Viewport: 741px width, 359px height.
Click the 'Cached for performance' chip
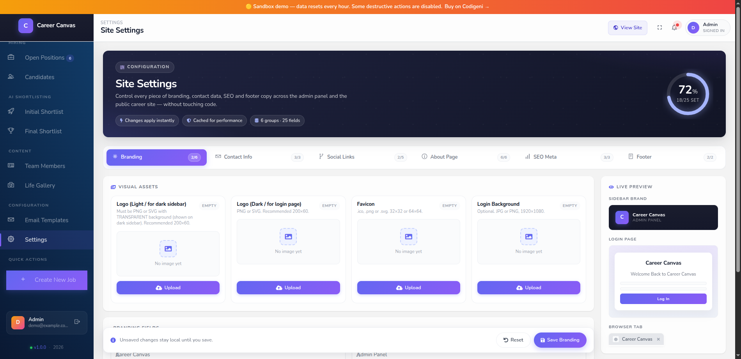214,120
